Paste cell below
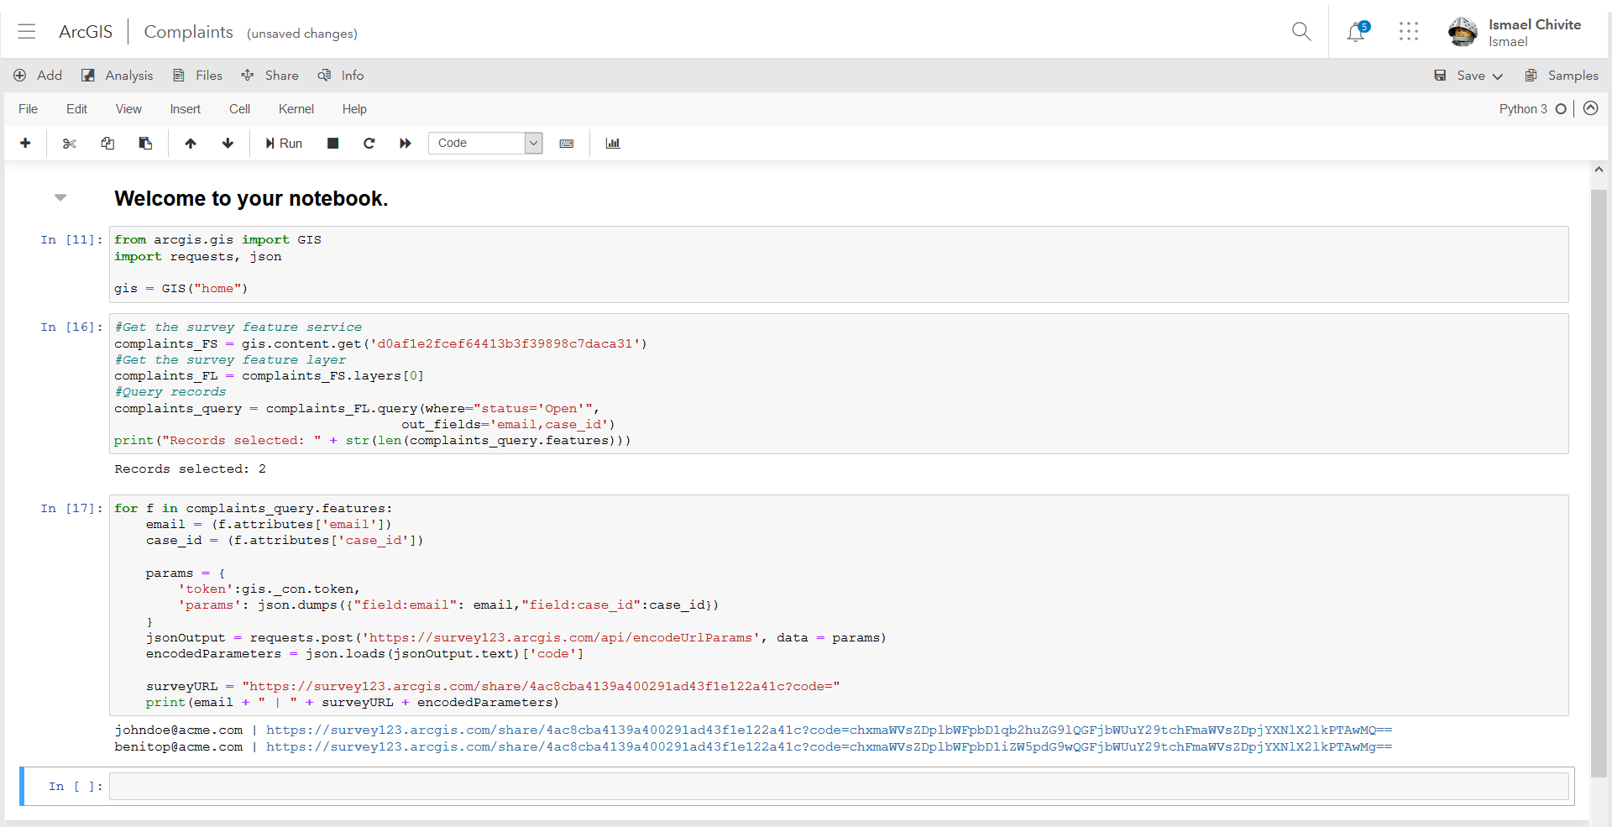This screenshot has width=1612, height=827. [x=145, y=144]
